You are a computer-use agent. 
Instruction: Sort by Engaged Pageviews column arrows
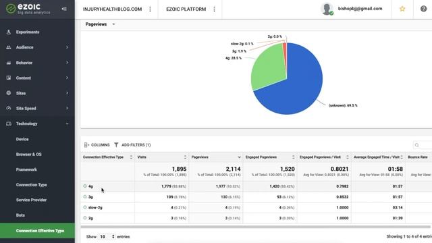(293, 157)
